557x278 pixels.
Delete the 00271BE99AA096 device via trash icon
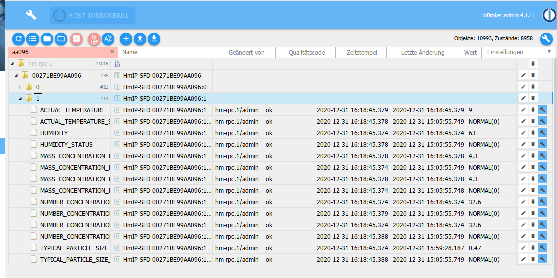(x=533, y=75)
